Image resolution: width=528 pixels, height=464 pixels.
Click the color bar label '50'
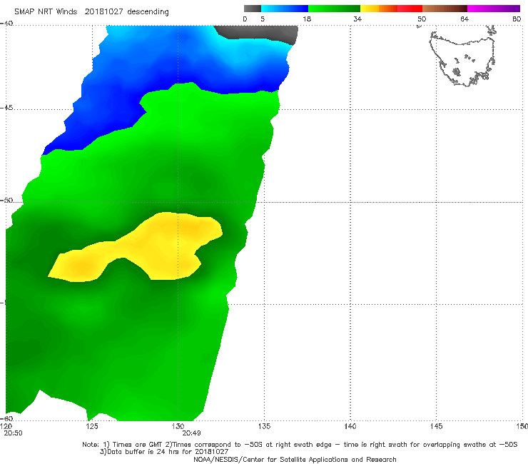coord(422,19)
